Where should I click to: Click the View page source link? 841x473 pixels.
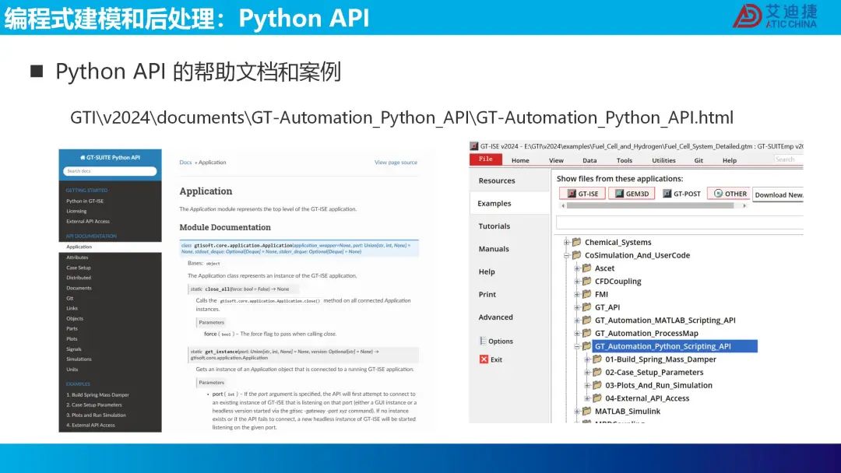396,163
